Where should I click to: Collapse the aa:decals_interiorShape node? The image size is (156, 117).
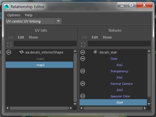(9, 52)
